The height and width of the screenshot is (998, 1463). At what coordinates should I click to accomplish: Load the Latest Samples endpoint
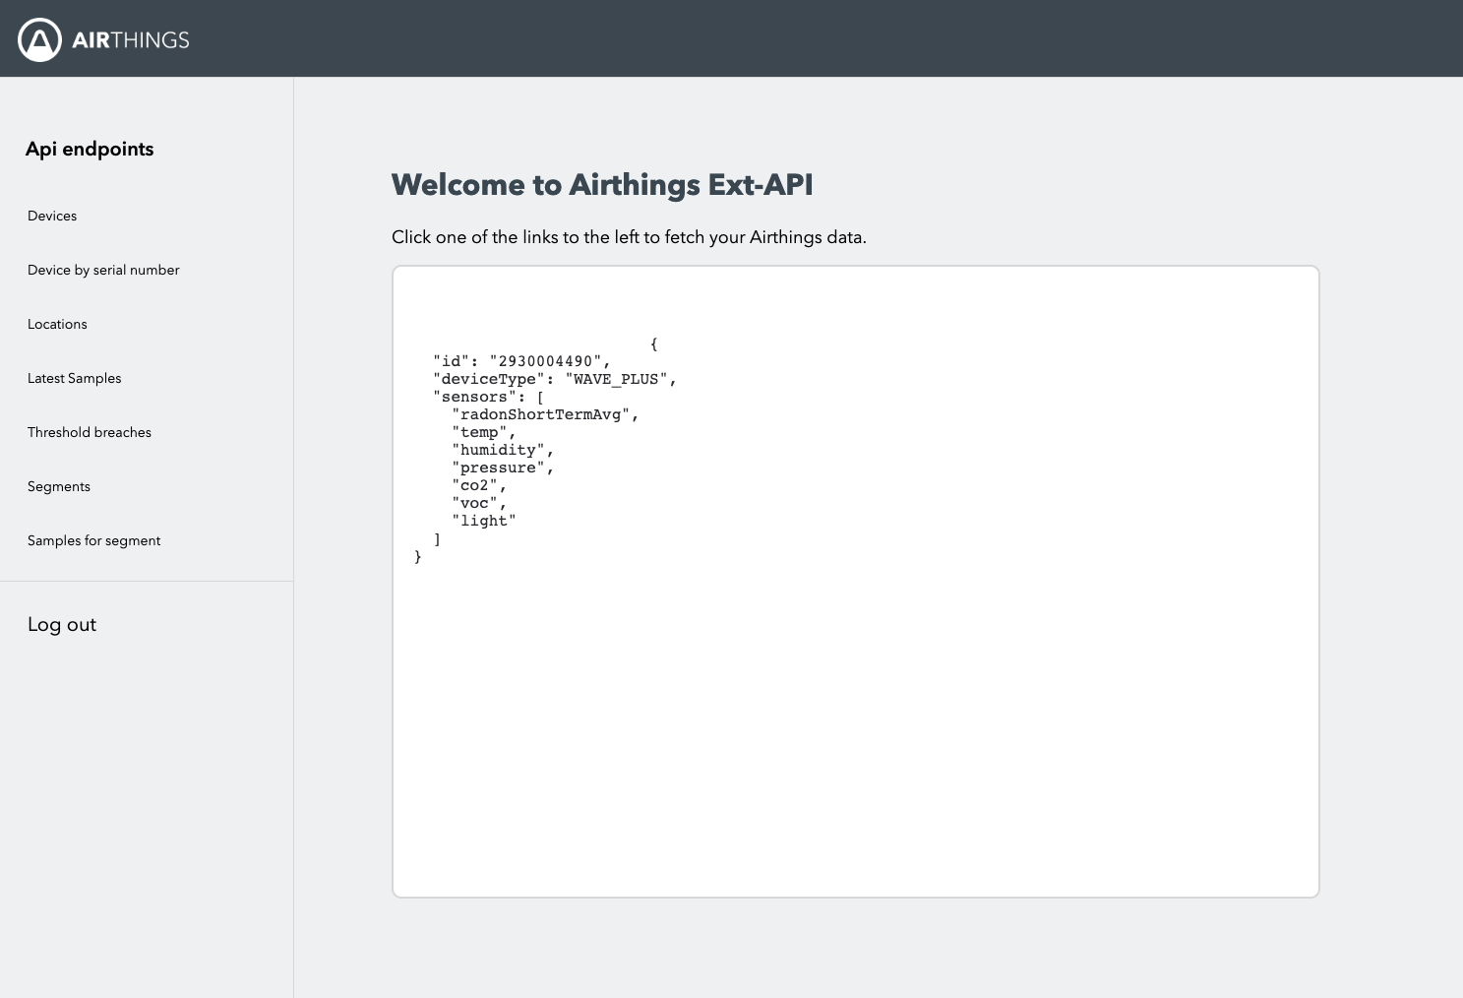coord(75,378)
